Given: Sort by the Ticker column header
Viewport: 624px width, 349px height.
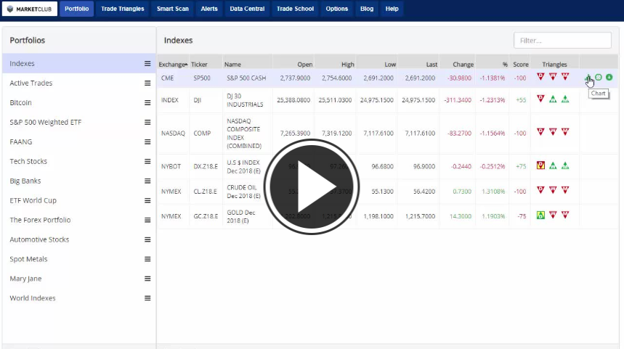Looking at the screenshot, I should point(199,65).
